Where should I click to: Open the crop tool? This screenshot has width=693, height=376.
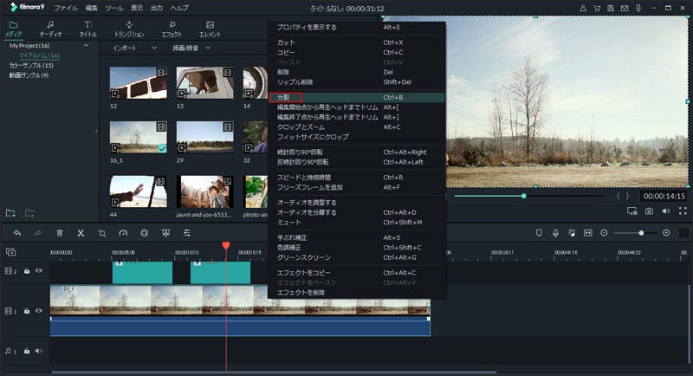click(x=102, y=233)
